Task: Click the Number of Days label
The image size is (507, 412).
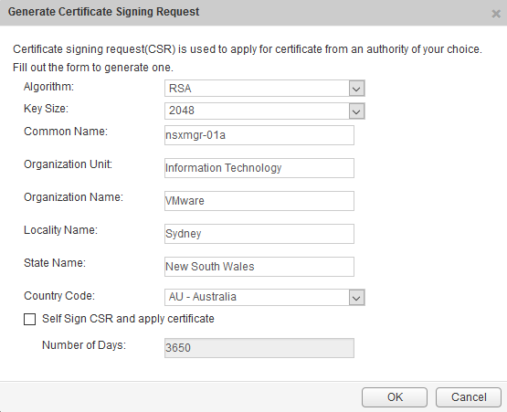Action: [x=84, y=345]
